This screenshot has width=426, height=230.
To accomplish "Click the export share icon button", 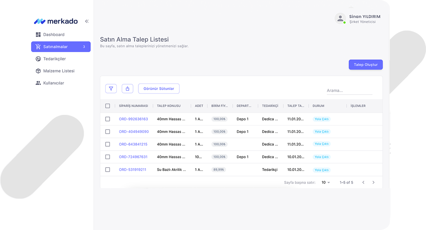I will pos(127,89).
